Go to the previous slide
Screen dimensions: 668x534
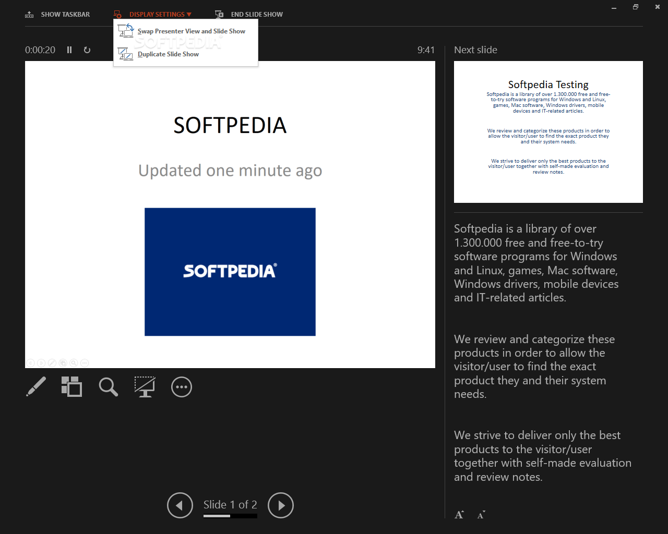(180, 505)
